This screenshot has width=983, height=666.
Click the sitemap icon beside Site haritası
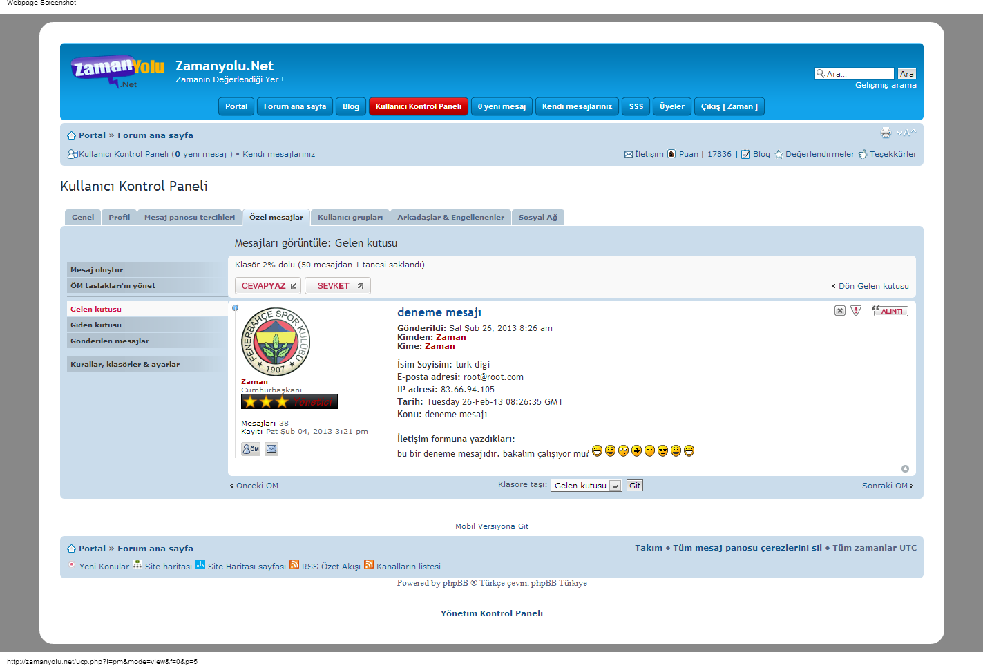pyautogui.click(x=137, y=564)
